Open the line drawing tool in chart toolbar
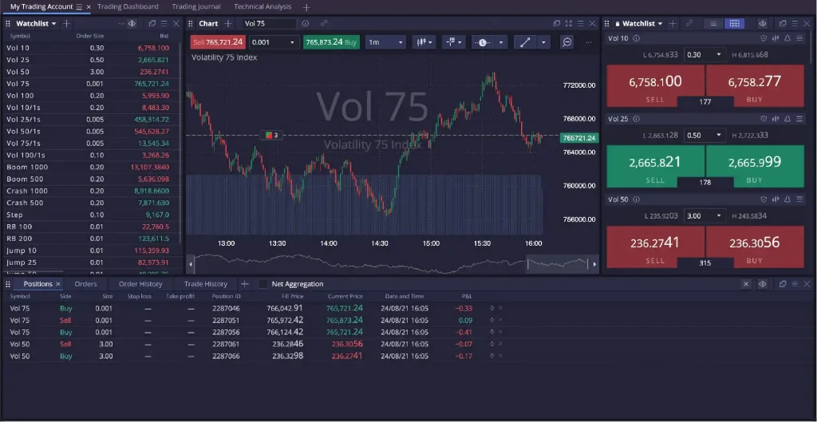This screenshot has height=422, width=817. [x=525, y=42]
